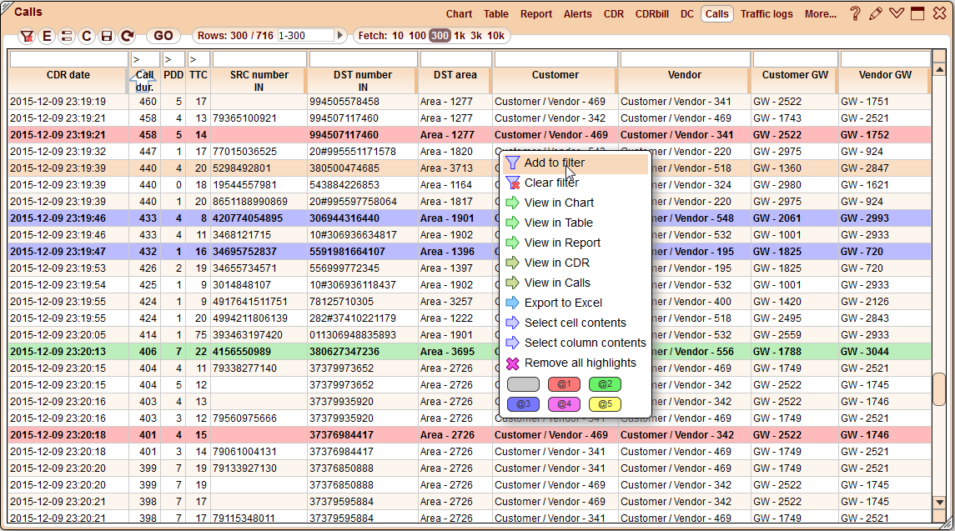This screenshot has width=955, height=531.
Task: Open the Traffic logs menu item
Action: pos(767,14)
